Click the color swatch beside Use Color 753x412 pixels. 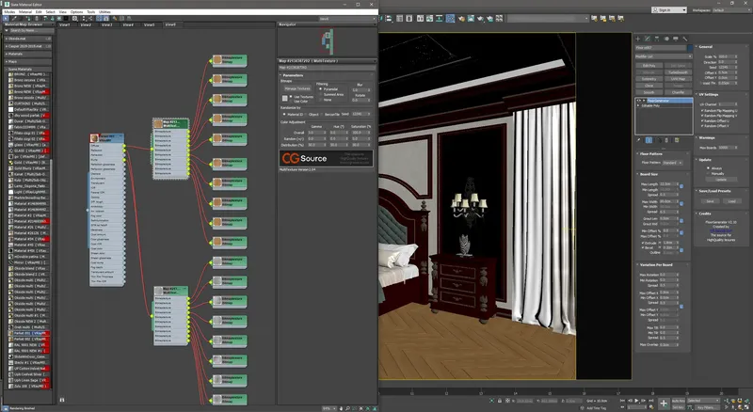(285, 99)
